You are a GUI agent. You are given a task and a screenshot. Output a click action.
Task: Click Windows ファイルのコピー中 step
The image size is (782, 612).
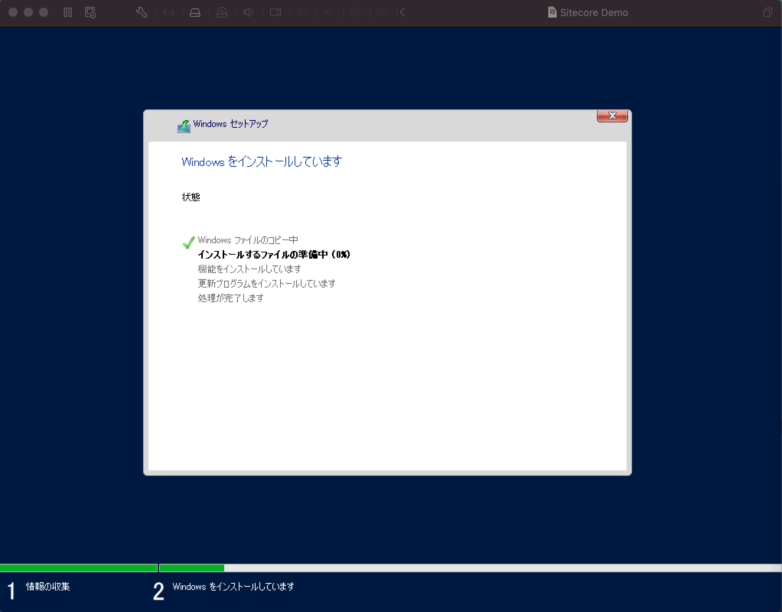pyautogui.click(x=248, y=240)
